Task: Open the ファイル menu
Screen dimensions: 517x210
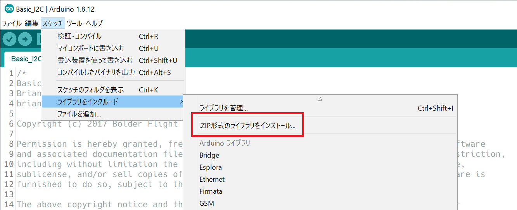Action: pyautogui.click(x=12, y=23)
